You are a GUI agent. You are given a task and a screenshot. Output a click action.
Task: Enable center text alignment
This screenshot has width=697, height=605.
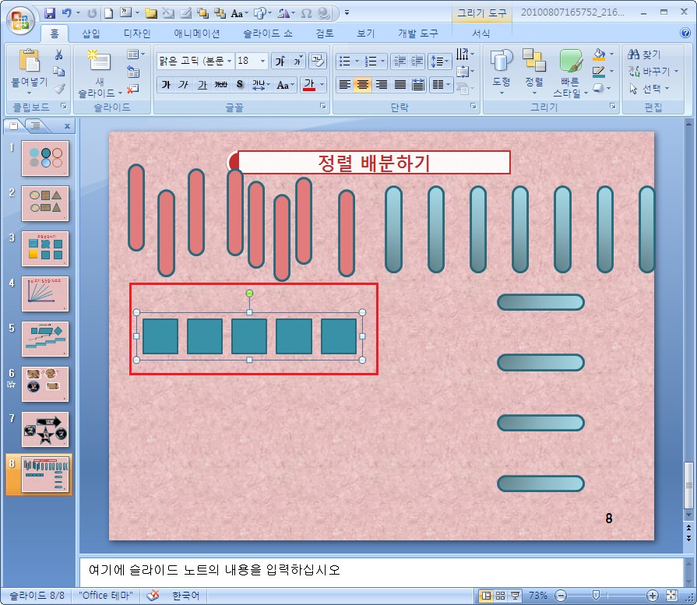pos(363,85)
